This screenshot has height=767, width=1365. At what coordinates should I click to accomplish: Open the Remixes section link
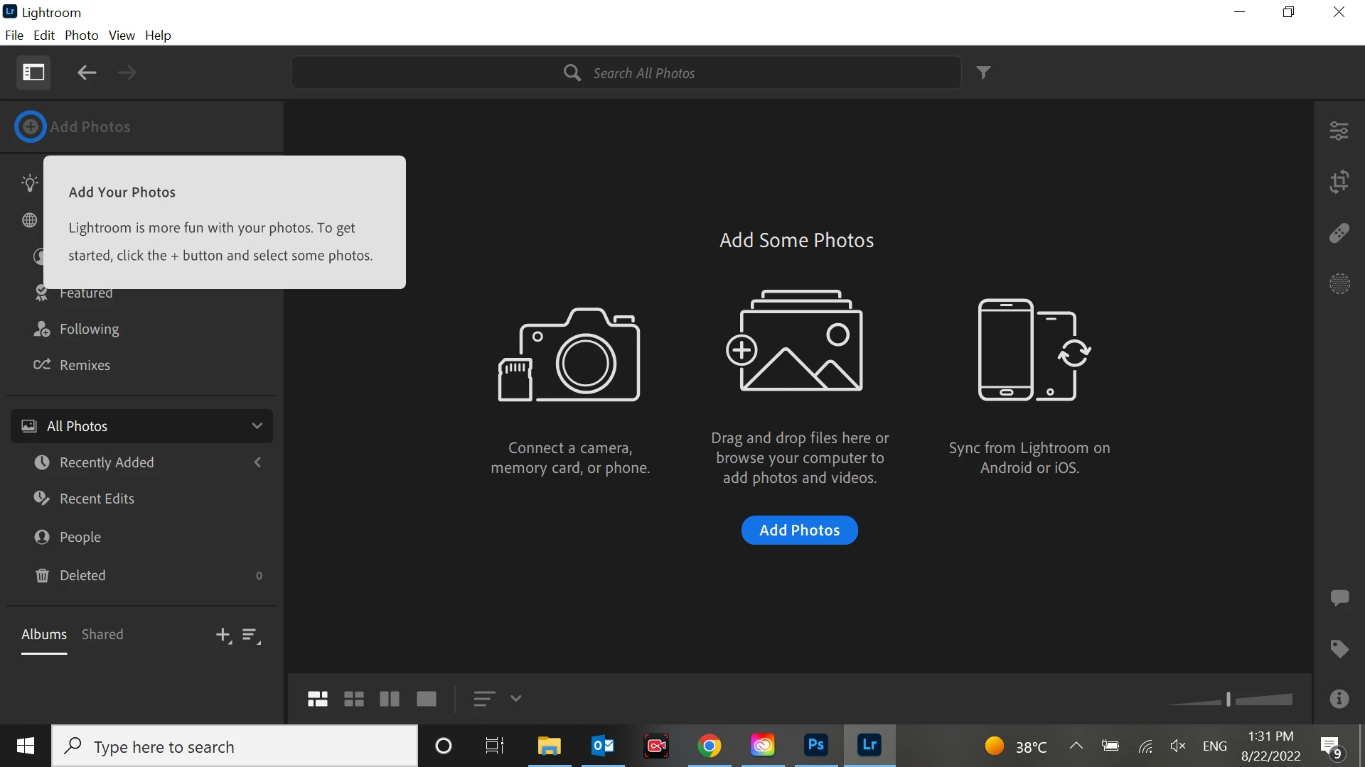coord(85,365)
